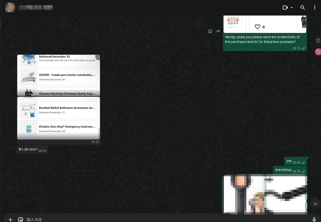The height and width of the screenshot is (222, 321).
Task: Focus the message input field
Action: coord(150,219)
